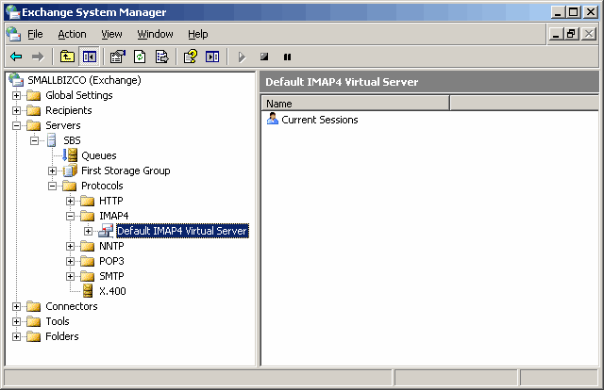
Task: Collapse the Servers node
Action: coord(16,126)
